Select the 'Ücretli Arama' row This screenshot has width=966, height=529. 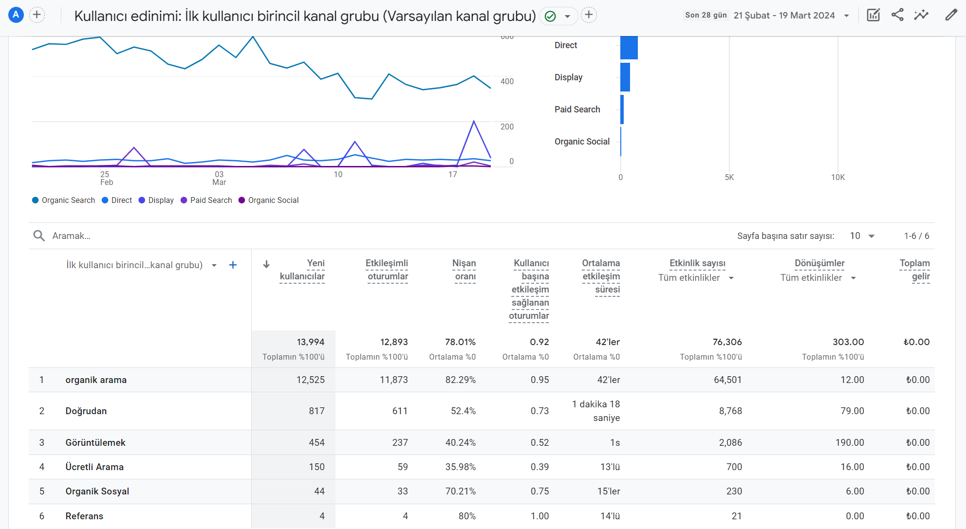point(482,467)
